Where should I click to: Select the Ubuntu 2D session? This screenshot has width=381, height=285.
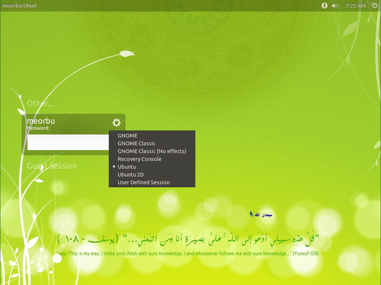[131, 174]
